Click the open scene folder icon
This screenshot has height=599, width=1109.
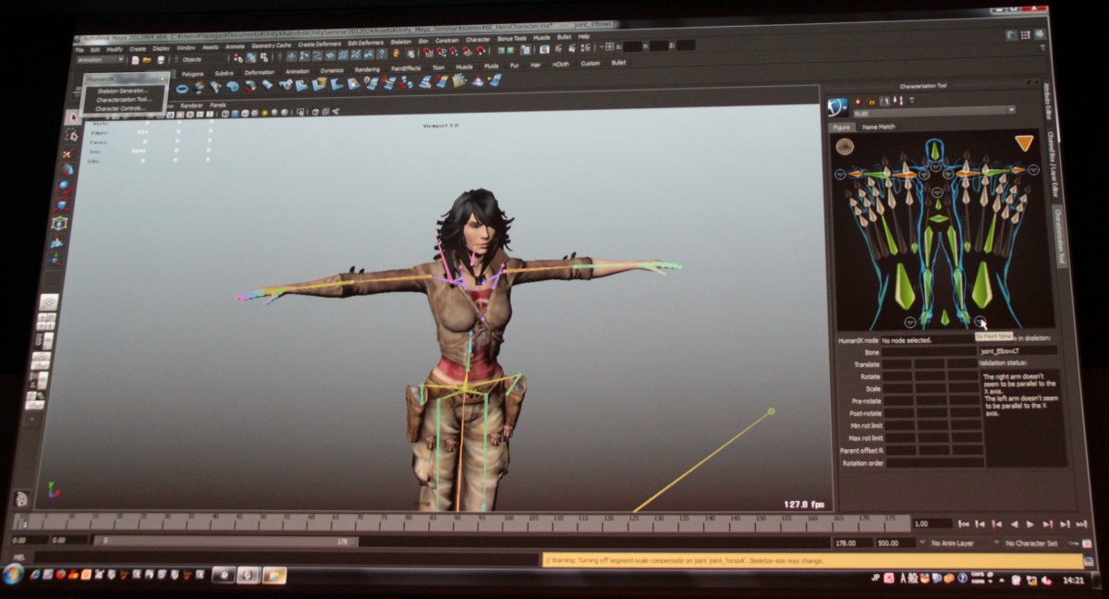click(x=148, y=59)
